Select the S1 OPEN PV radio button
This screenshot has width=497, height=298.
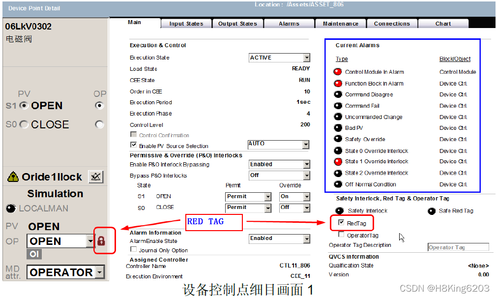24,106
